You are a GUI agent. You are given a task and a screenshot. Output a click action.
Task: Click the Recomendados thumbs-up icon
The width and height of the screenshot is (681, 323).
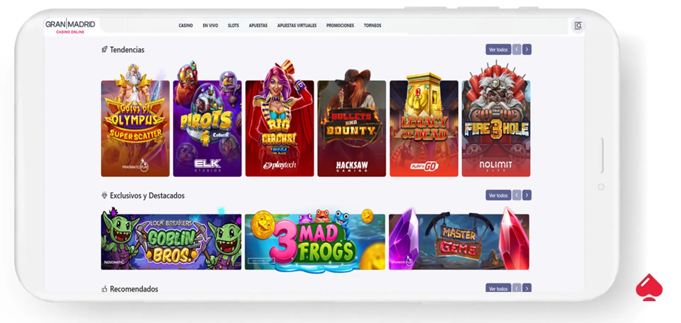pos(104,289)
